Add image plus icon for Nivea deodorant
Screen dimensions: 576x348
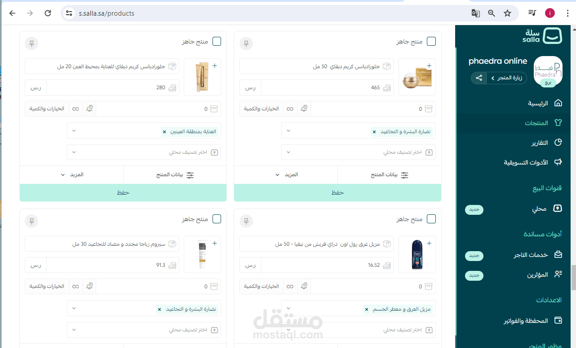tap(429, 243)
